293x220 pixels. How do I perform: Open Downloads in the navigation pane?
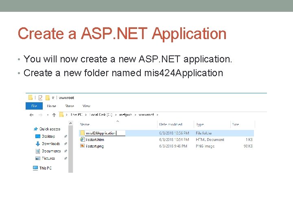point(51,144)
